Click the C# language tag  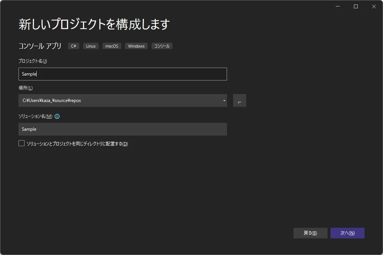tap(73, 46)
